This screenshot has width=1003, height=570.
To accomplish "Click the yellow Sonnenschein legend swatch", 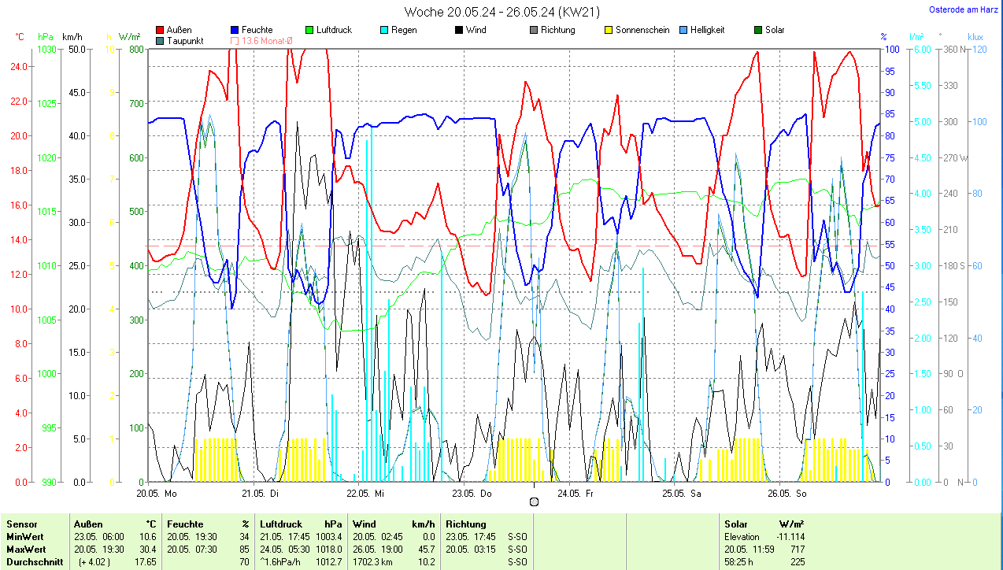I will click(x=609, y=30).
